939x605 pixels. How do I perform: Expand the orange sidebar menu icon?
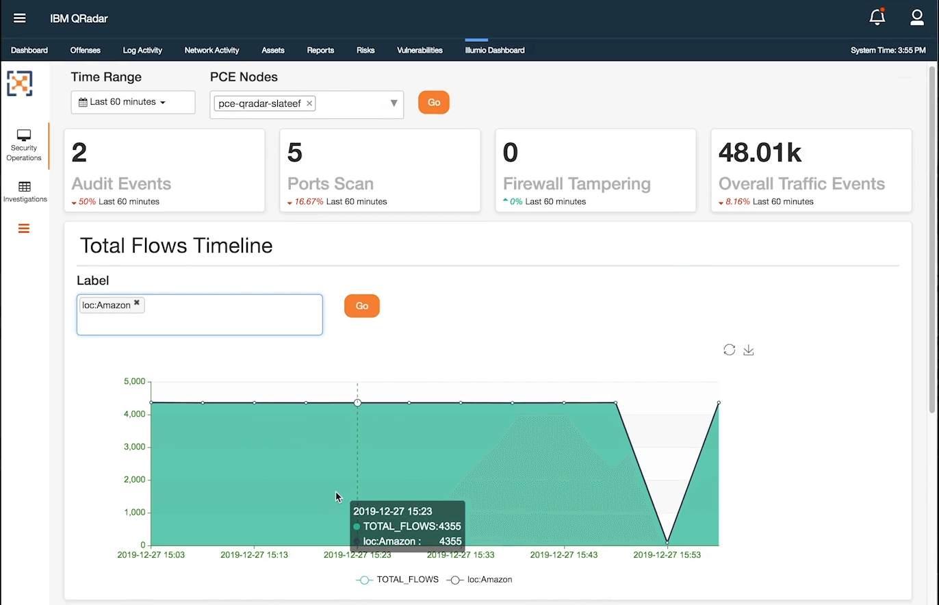24,229
